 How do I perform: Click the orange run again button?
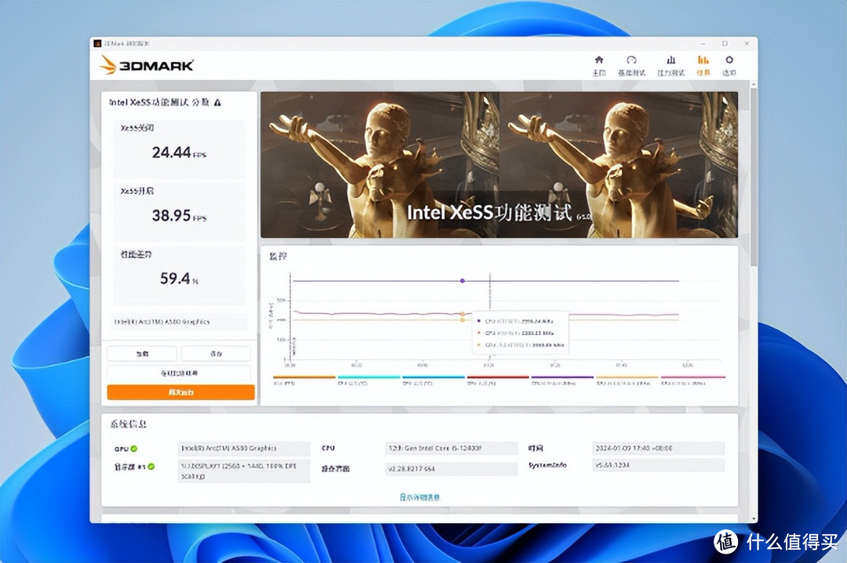tap(181, 392)
